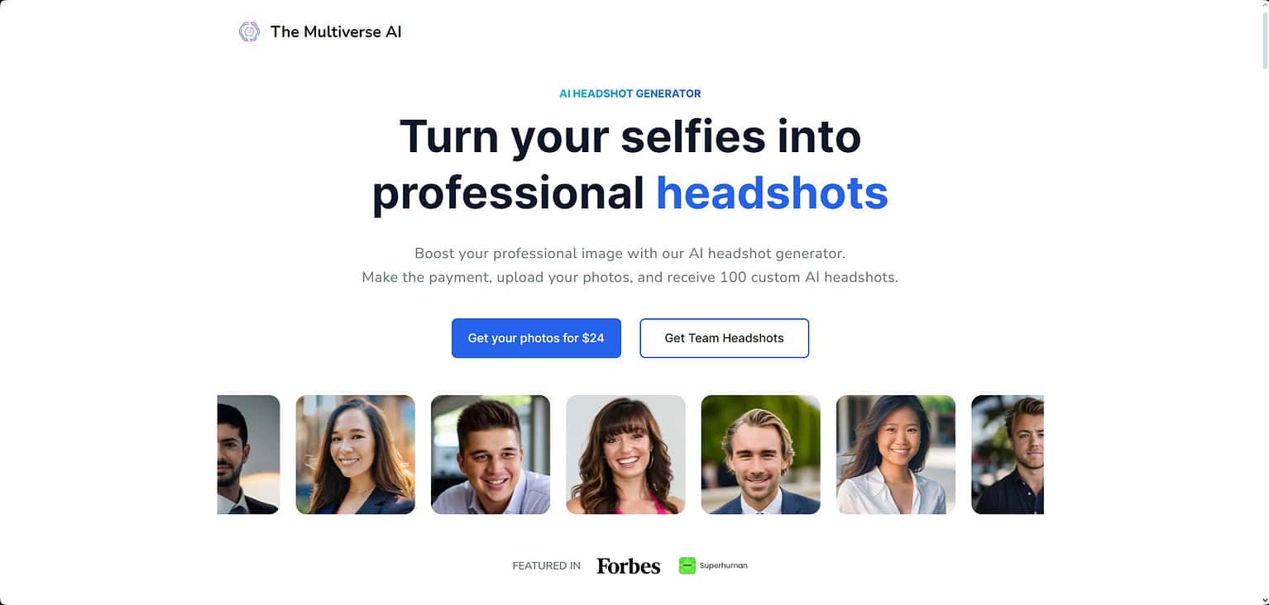Image resolution: width=1269 pixels, height=605 pixels.
Task: Click the blue headshots headline word
Action: (x=772, y=193)
